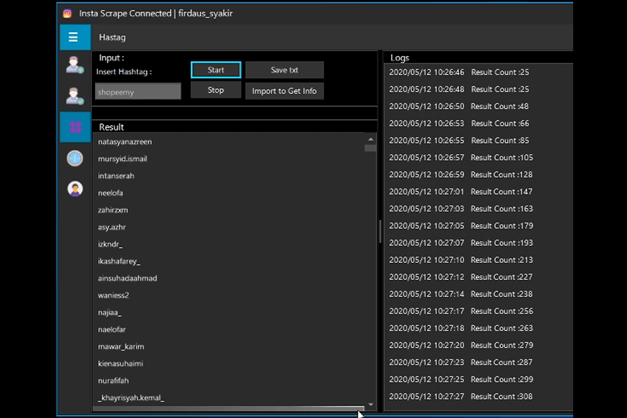Click the log entry with Result Count 85
627x418 pixels.
[x=459, y=141]
